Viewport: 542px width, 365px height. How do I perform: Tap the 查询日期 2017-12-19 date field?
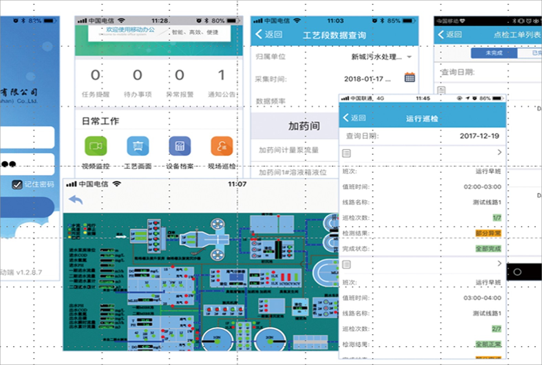tap(479, 136)
